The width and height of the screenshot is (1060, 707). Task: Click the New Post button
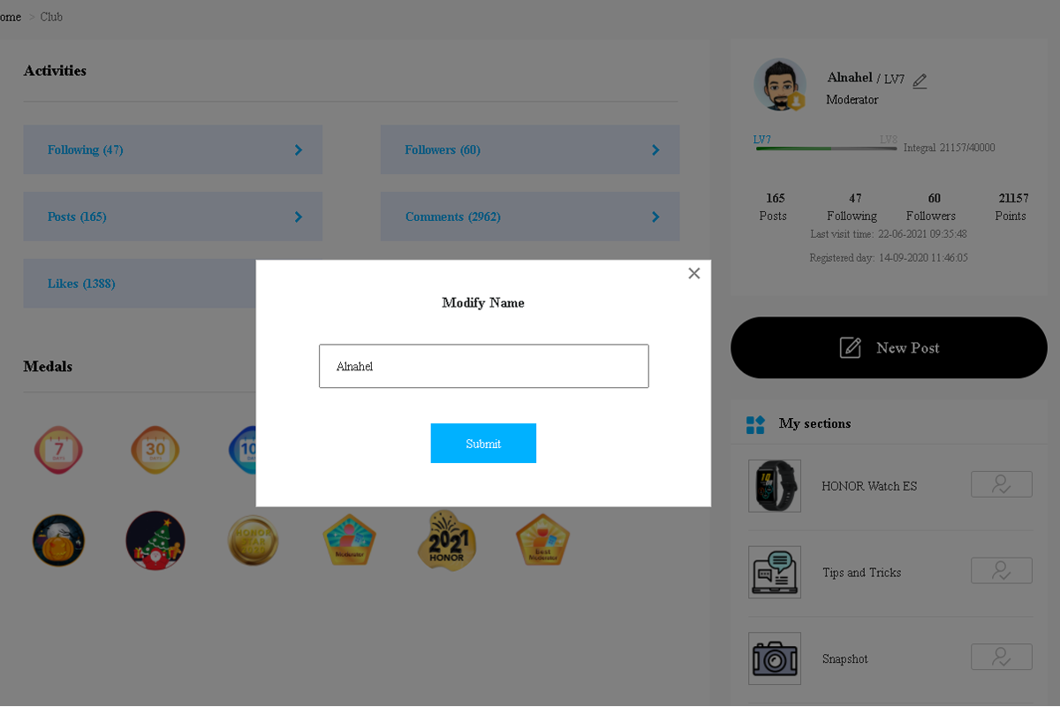(x=889, y=347)
